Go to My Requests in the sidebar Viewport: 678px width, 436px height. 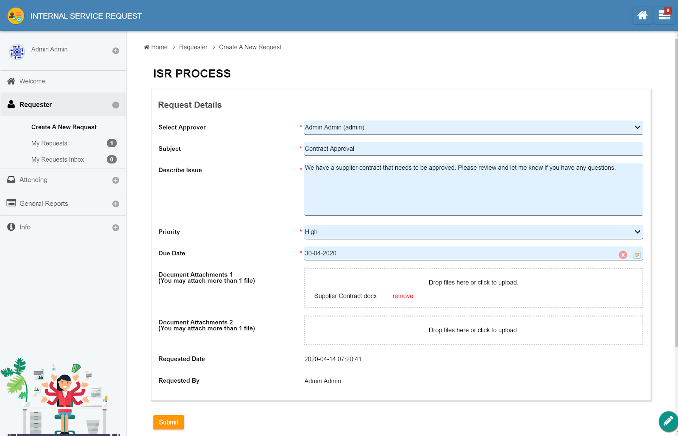pos(49,143)
